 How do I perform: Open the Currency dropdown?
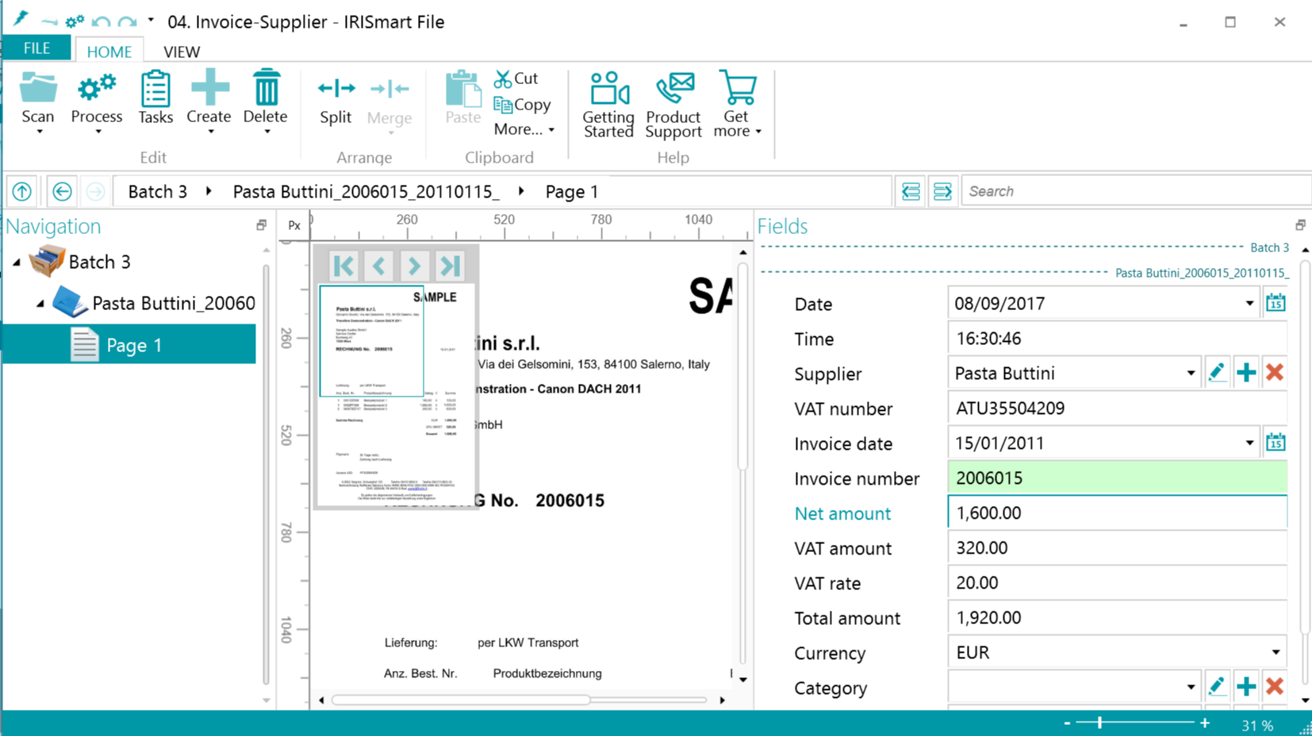pos(1276,653)
